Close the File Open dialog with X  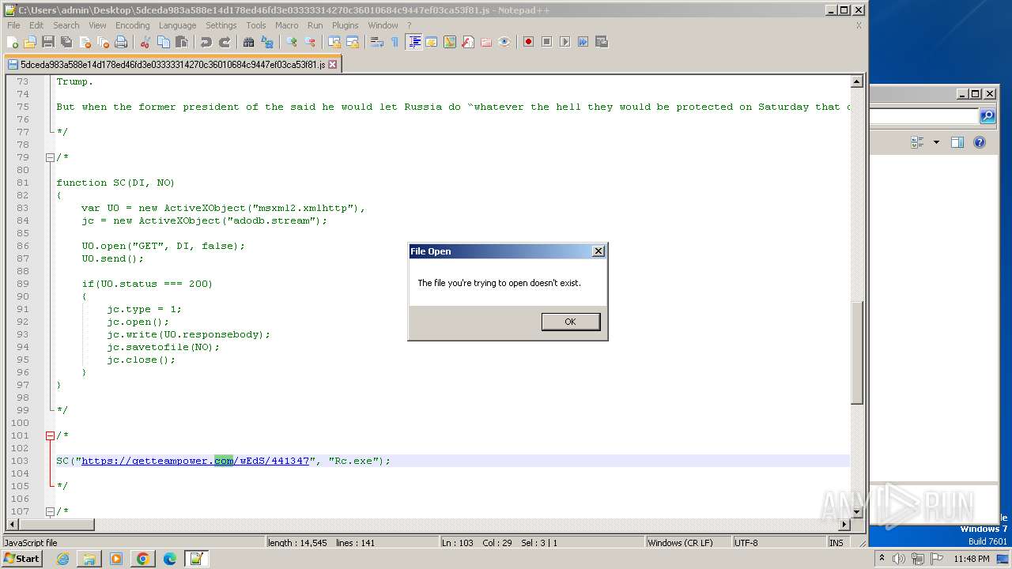click(x=599, y=251)
